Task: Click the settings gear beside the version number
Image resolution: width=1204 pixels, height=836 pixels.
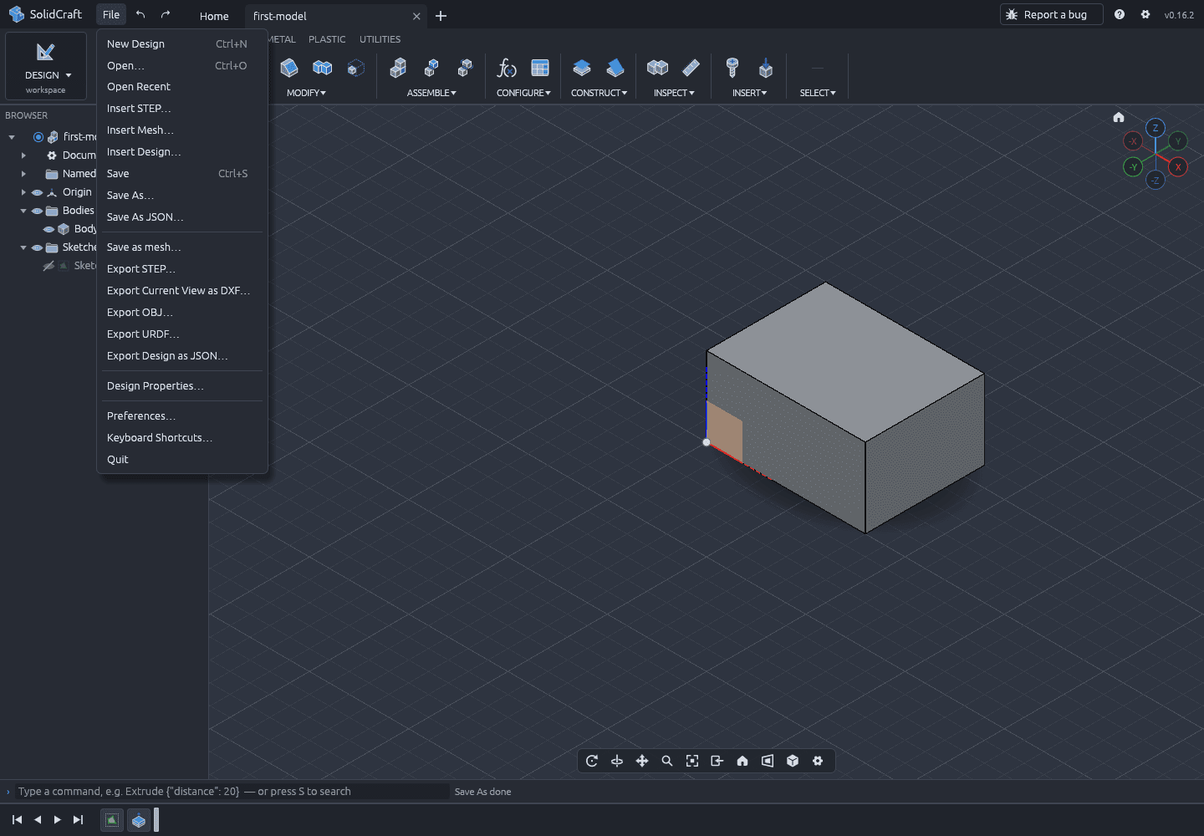Action: 1145,14
